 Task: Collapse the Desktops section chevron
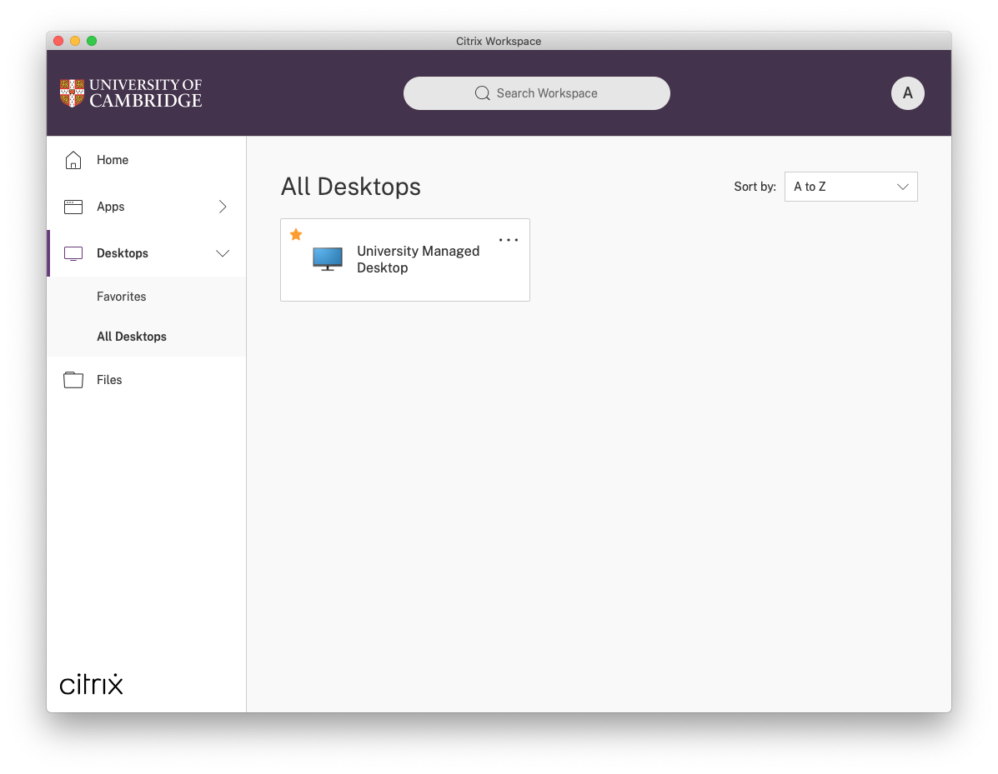coord(222,252)
